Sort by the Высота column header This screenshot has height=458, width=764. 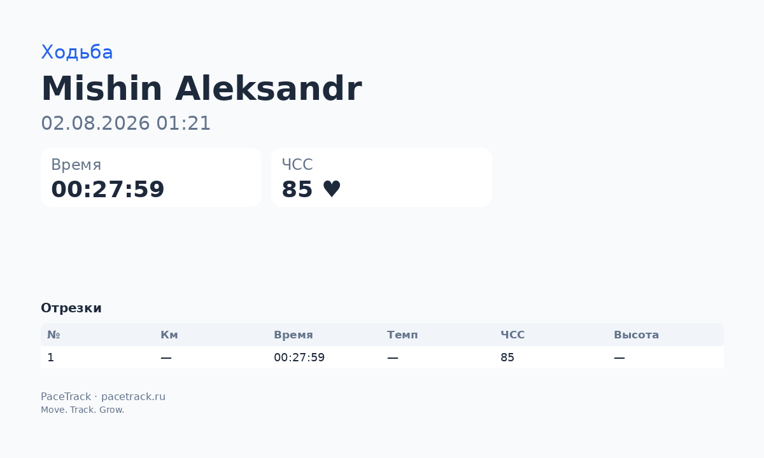[x=636, y=335]
